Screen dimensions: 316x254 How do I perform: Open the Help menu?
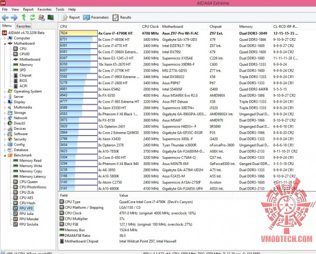(72, 9)
